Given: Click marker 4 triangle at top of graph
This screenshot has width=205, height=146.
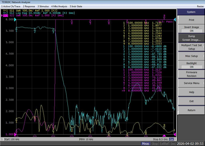Looking at the screenshot, I should pos(72,22).
